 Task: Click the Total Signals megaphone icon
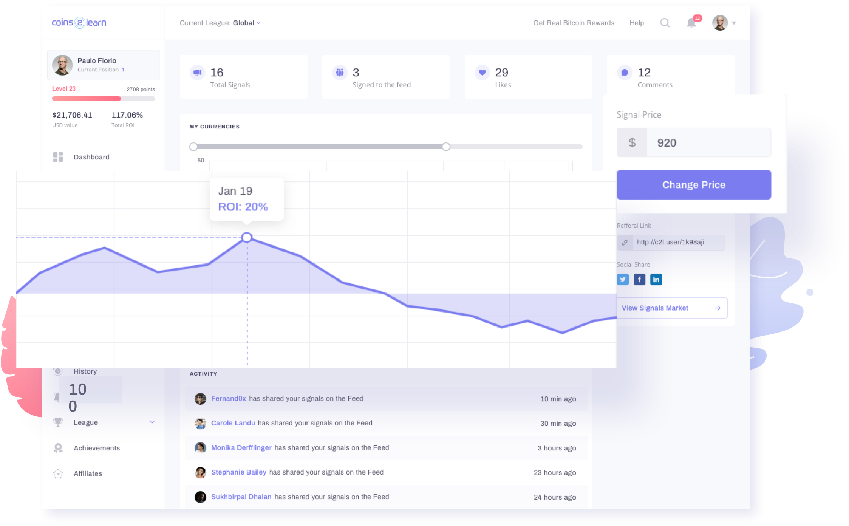coord(197,72)
